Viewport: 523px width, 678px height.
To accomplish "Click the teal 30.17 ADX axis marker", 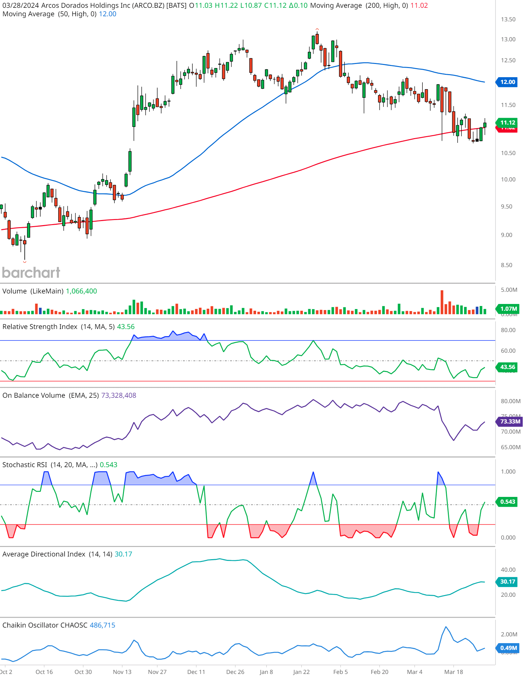I will coord(507,582).
